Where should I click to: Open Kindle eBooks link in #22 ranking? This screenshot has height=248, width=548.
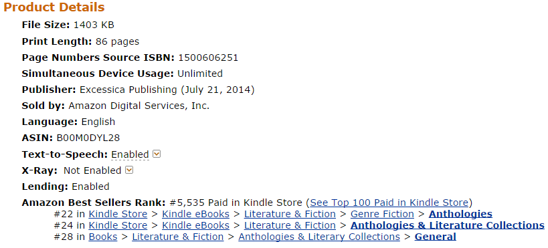coord(195,214)
